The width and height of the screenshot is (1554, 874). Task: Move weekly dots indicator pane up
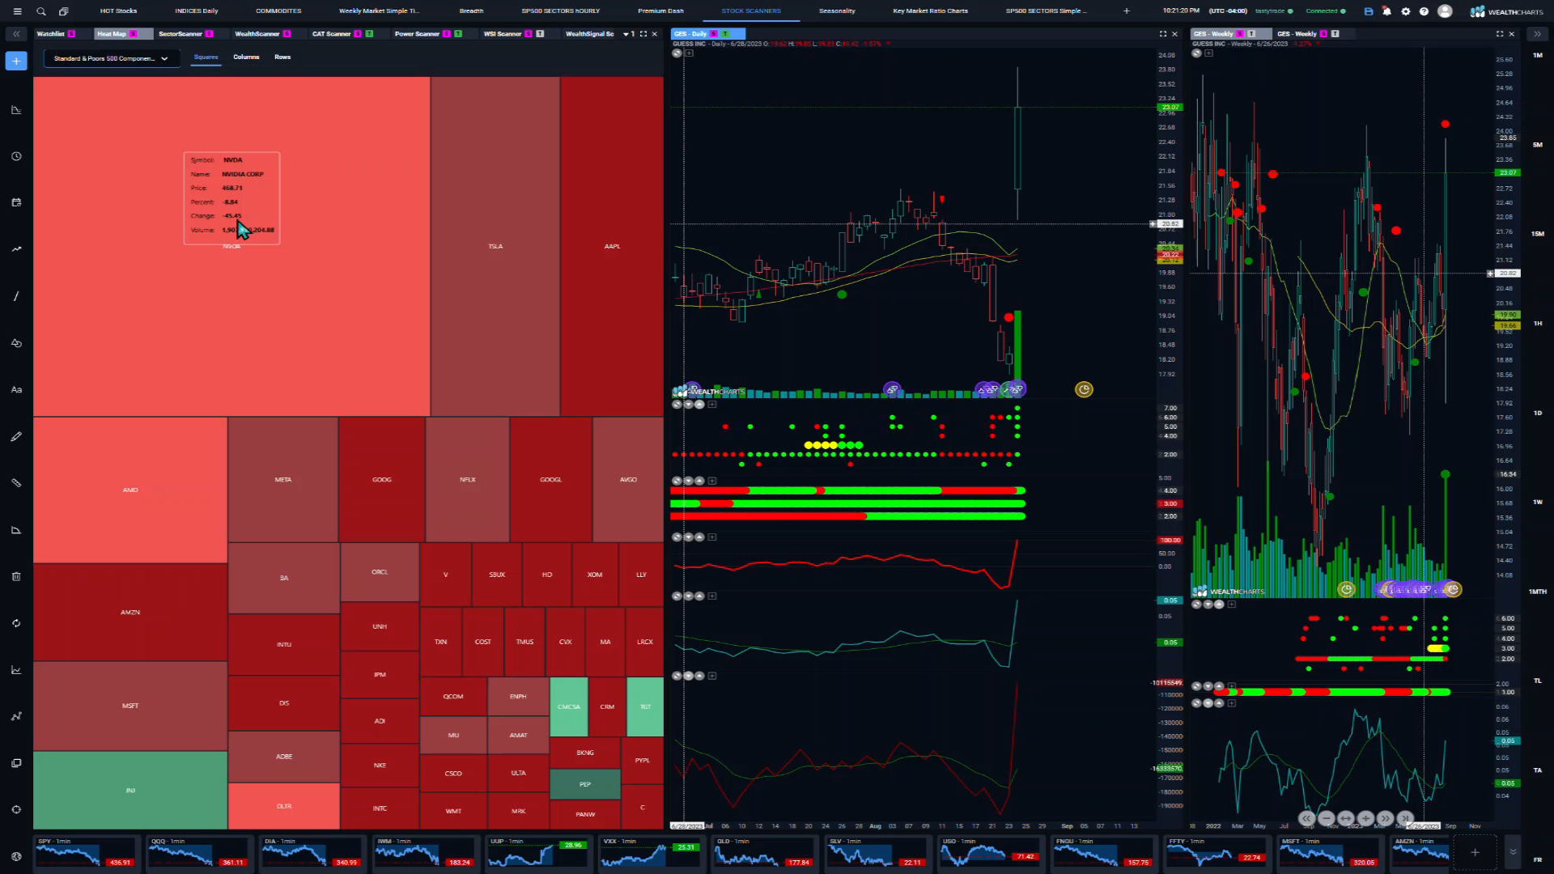coord(1220,605)
